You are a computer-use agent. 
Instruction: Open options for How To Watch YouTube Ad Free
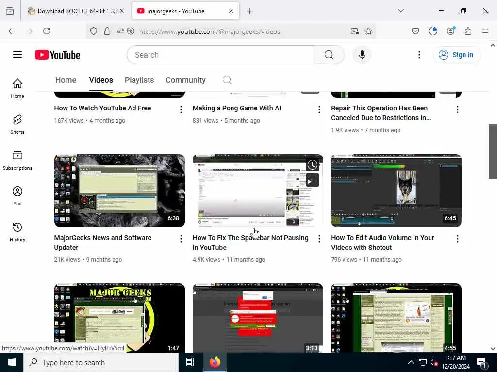(x=181, y=109)
